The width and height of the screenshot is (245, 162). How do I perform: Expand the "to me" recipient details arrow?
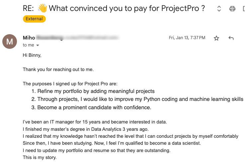point(38,45)
